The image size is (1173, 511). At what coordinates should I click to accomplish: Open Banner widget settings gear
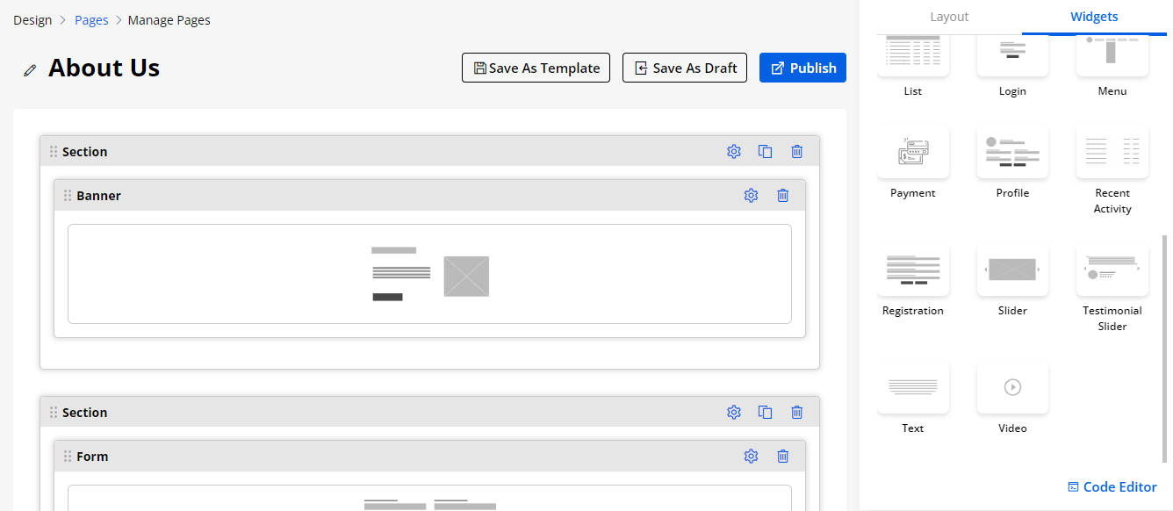click(751, 196)
